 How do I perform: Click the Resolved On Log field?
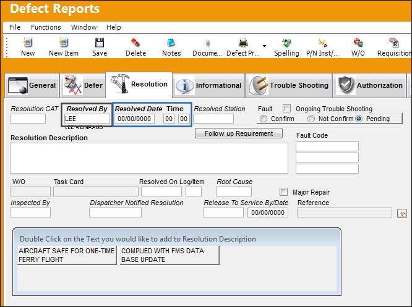(161, 191)
